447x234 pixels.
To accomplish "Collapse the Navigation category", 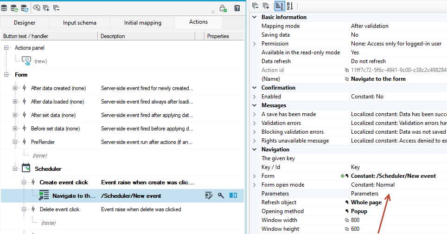I will click(255, 149).
